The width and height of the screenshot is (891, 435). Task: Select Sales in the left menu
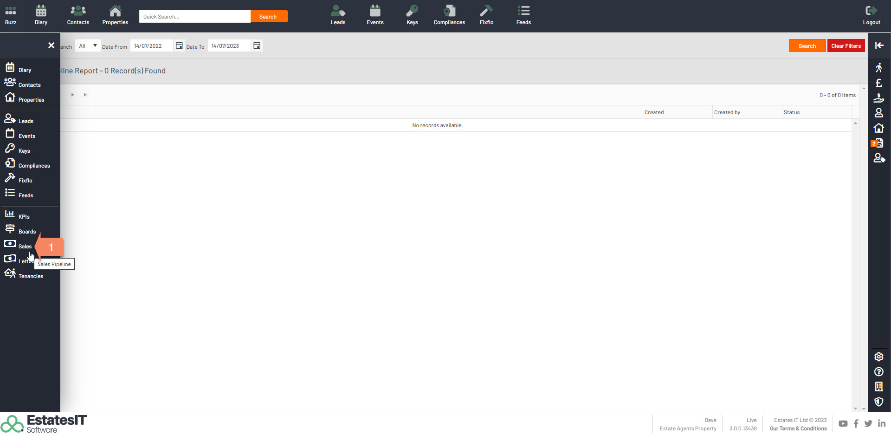click(25, 247)
